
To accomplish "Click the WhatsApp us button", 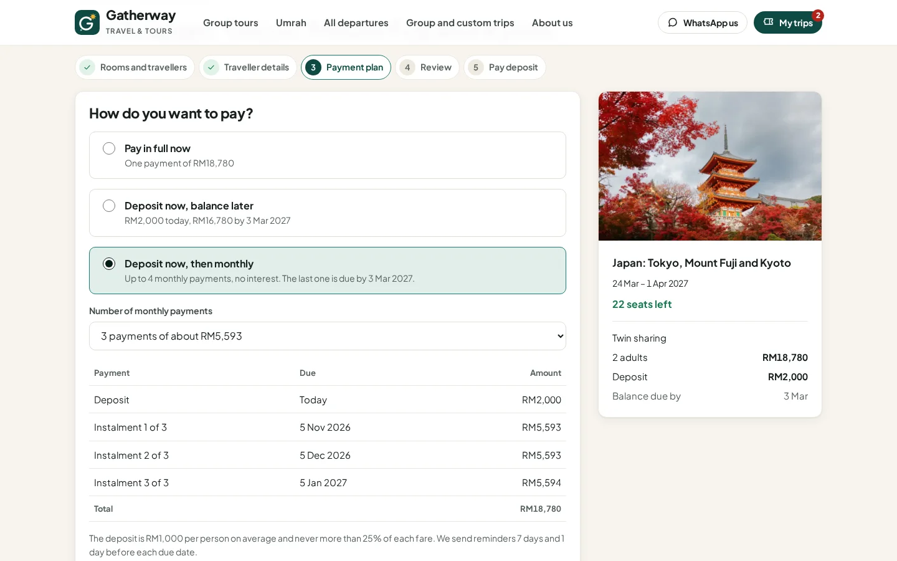I will (x=703, y=22).
